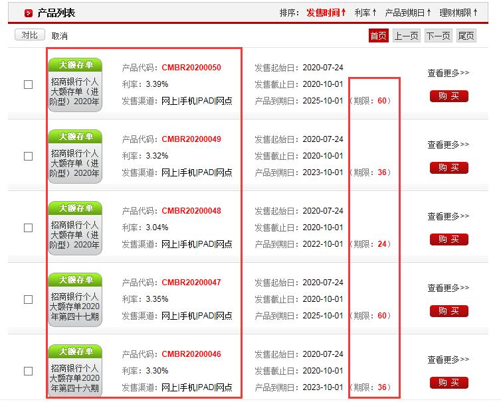Click product name 大额存单2020年第四十六期
Image resolution: width=501 pixels, height=402 pixels.
[x=75, y=378]
